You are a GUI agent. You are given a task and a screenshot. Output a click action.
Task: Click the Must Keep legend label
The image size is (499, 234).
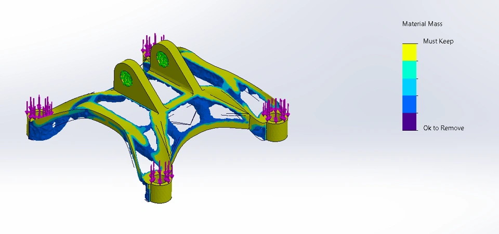coord(438,42)
